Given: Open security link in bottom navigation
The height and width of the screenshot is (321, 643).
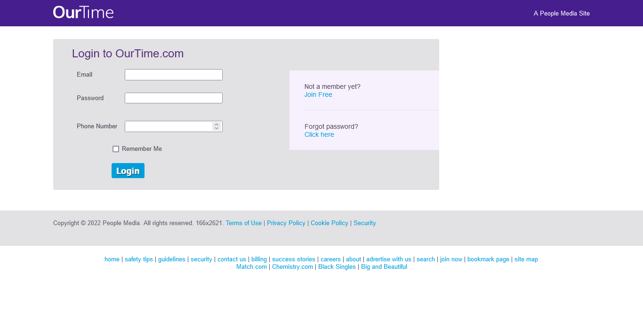Looking at the screenshot, I should pos(201,259).
